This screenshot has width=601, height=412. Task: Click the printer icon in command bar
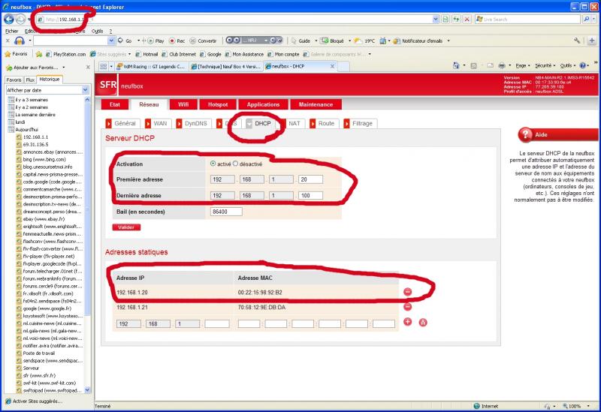click(502, 66)
